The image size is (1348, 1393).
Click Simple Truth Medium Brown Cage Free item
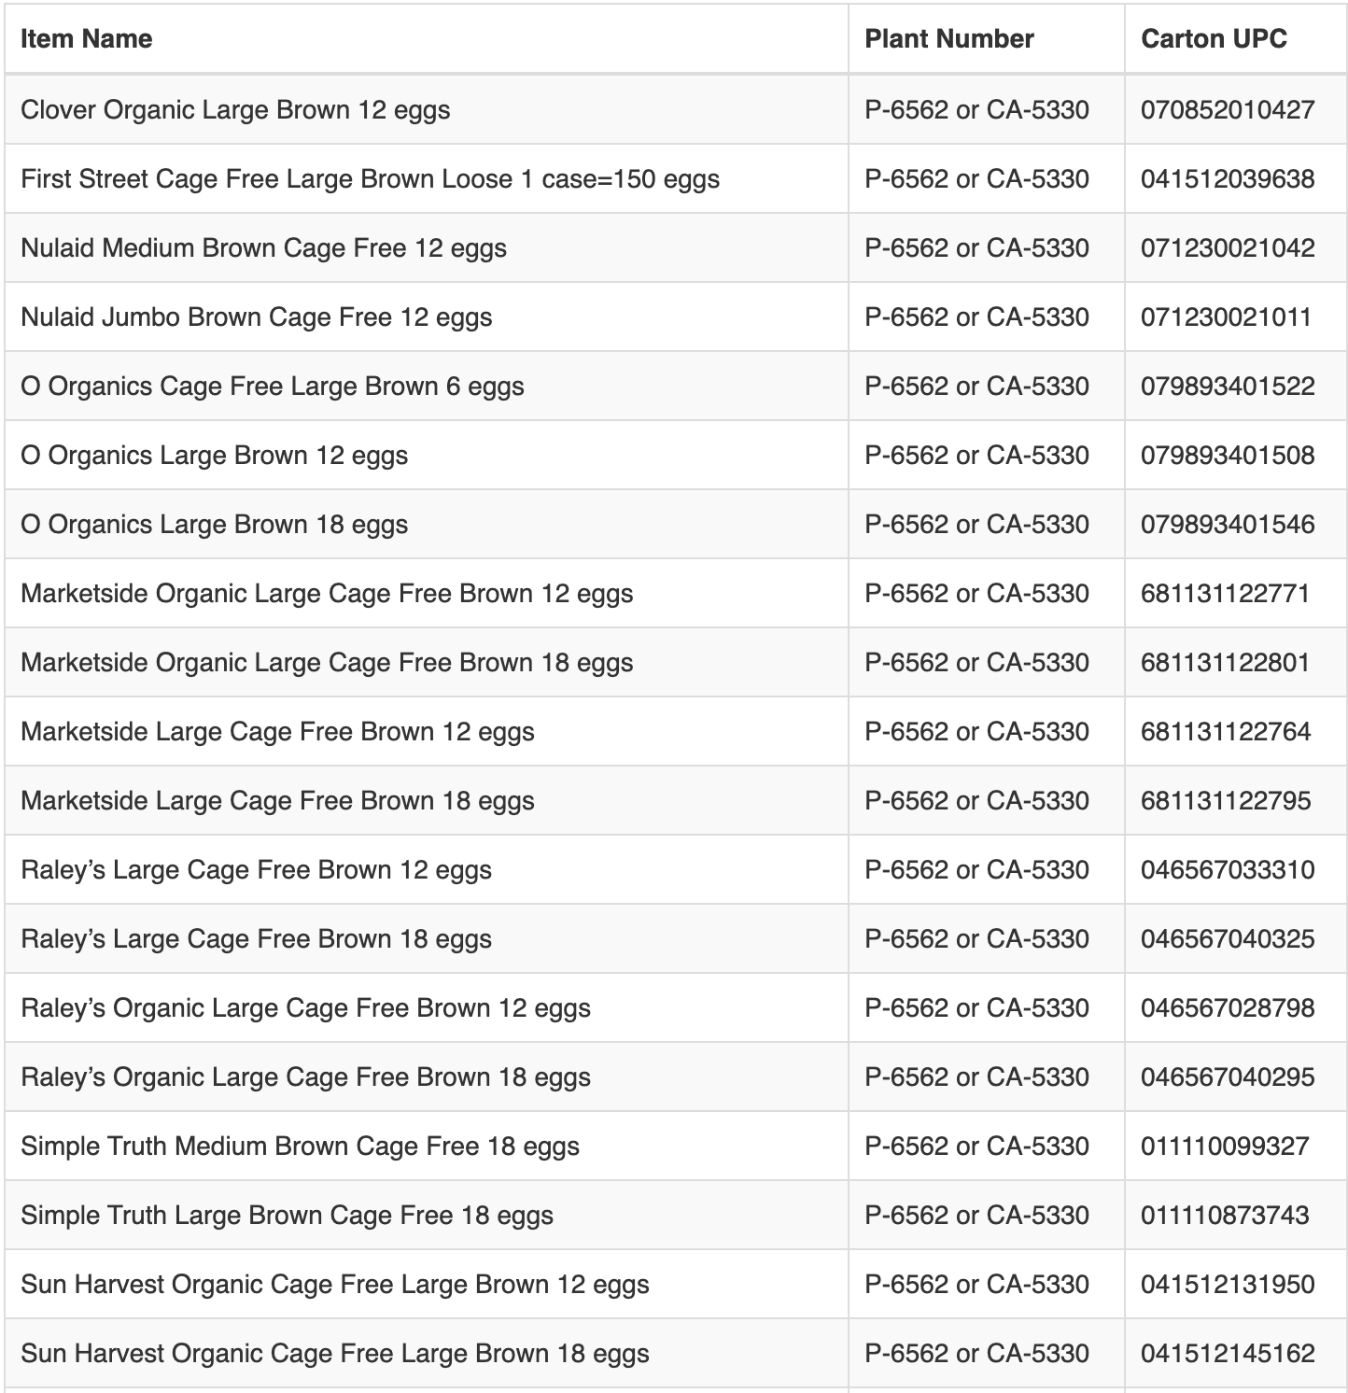(x=300, y=1147)
